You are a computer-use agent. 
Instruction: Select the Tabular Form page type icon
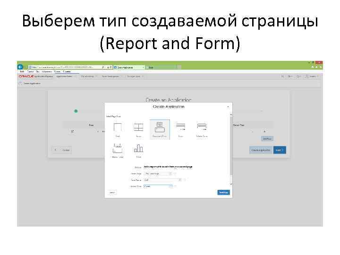coord(202,127)
